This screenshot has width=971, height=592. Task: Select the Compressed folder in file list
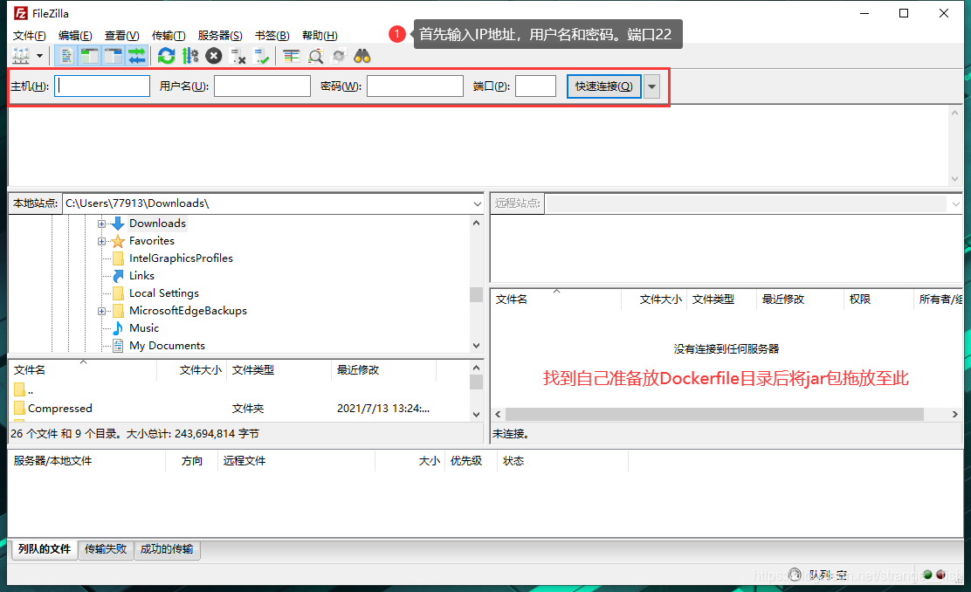click(60, 408)
